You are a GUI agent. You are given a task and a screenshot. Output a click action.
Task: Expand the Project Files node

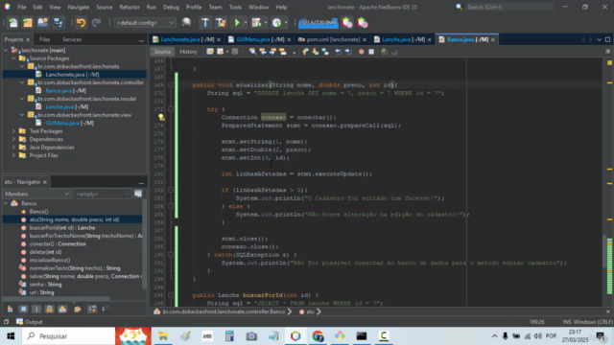(x=13, y=155)
